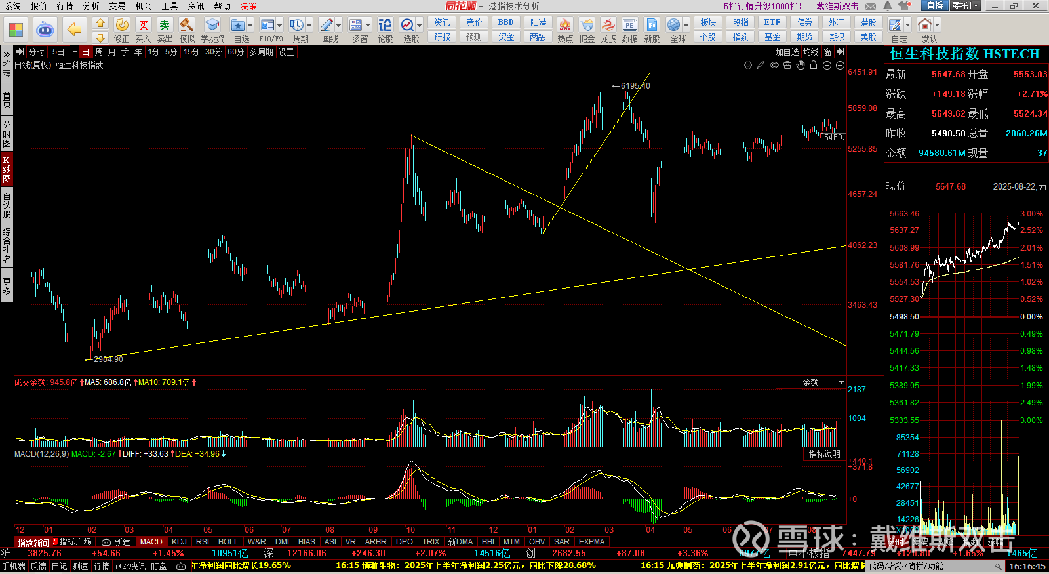The height and width of the screenshot is (574, 1049).
Task: Select the 60分 minute period
Action: click(x=235, y=52)
